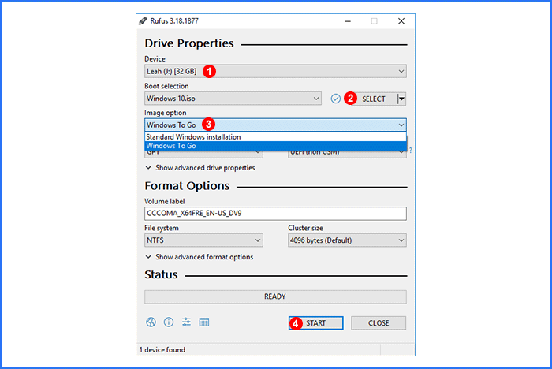Open the language globe icon
Screen dimensions: 552x369
point(151,322)
